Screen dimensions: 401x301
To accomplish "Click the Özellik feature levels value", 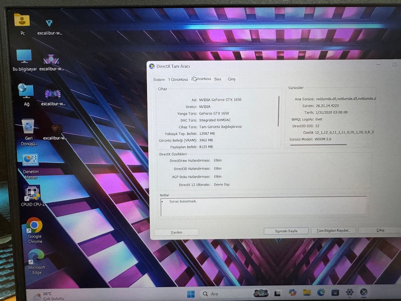I will tap(344, 132).
